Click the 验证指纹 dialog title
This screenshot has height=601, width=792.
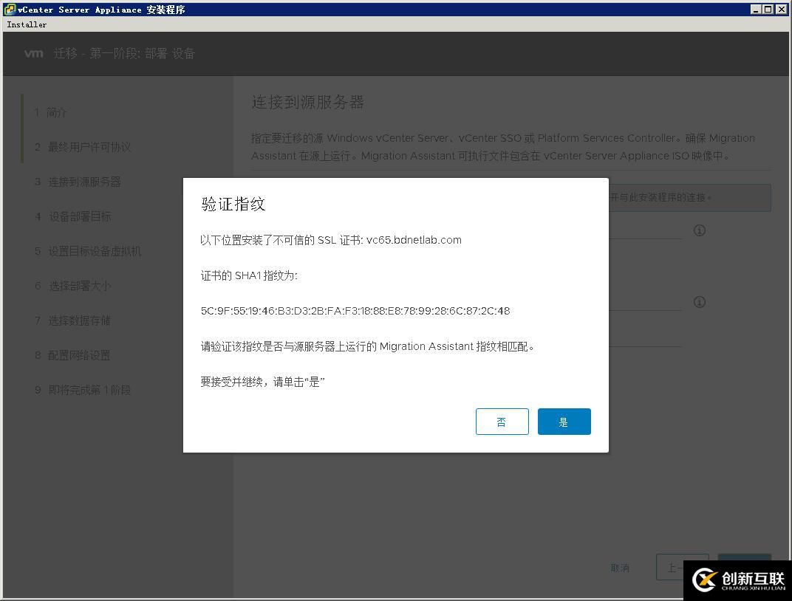[x=233, y=204]
